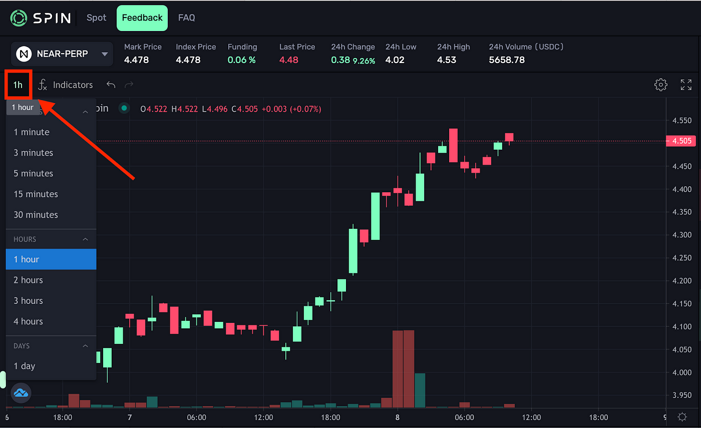Select 30 minutes interval
The height and width of the screenshot is (428, 701).
(51, 215)
